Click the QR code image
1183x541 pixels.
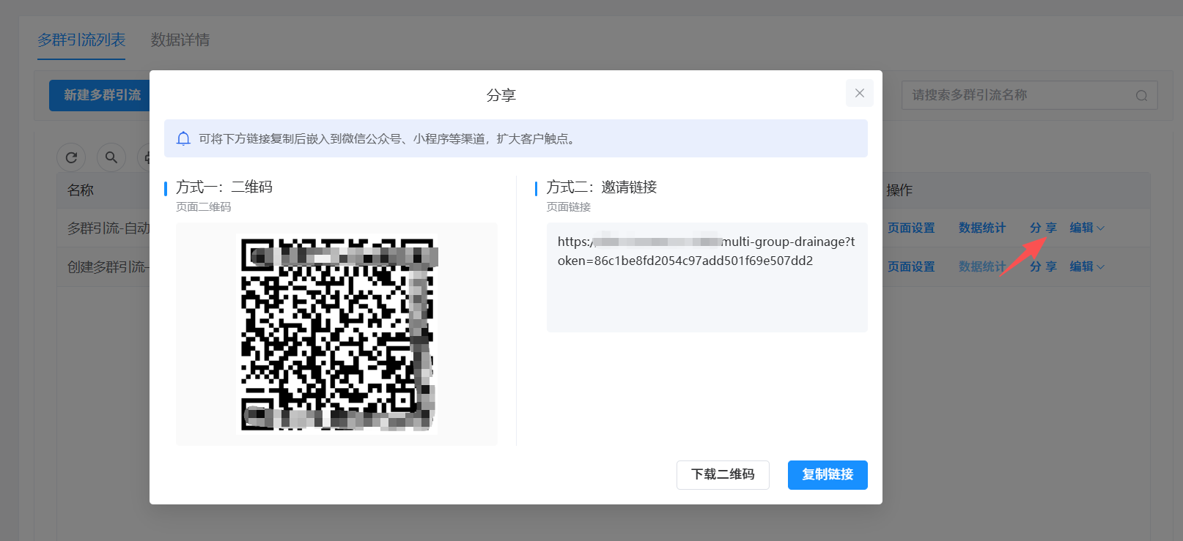pos(336,334)
